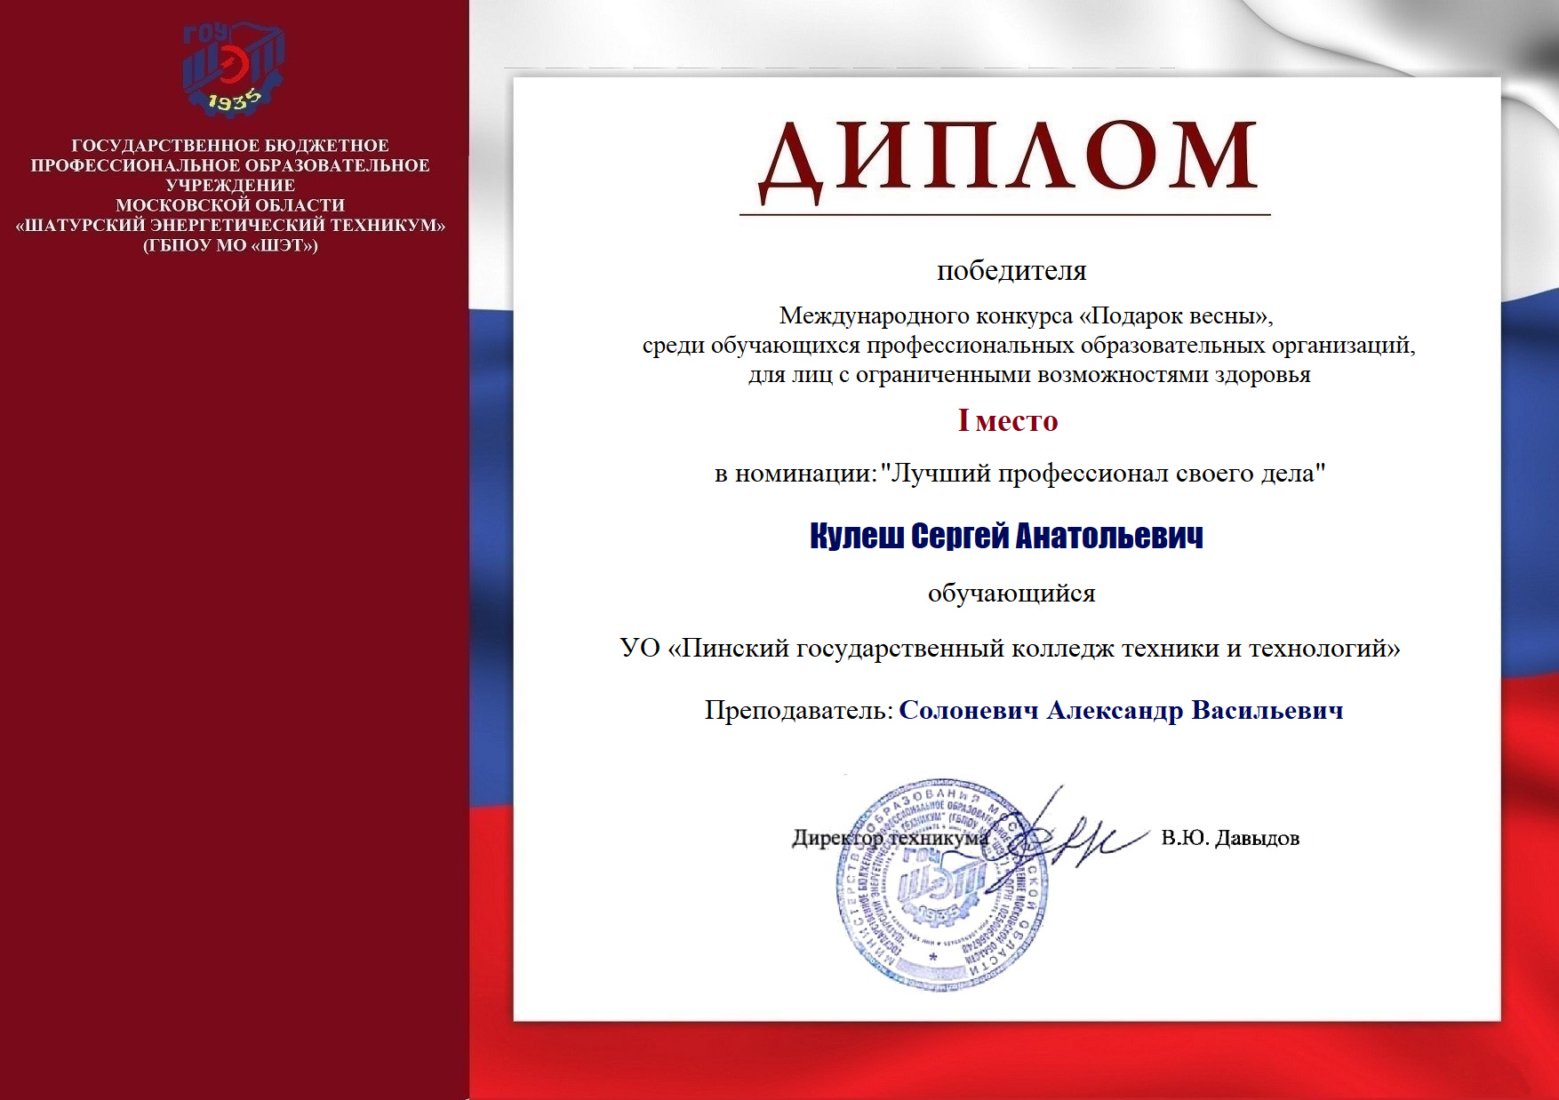Click the word "победителя"
The width and height of the screenshot is (1559, 1100).
pos(1011,270)
